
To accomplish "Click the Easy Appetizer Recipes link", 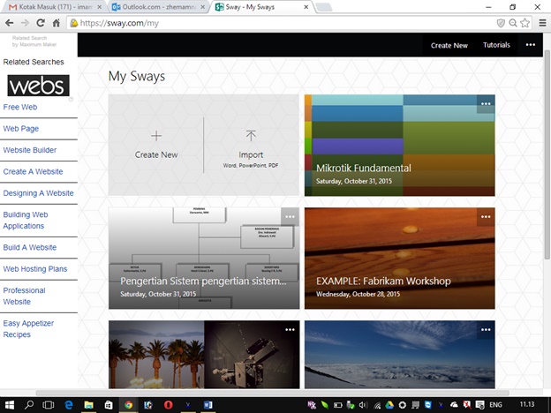I will point(28,328).
